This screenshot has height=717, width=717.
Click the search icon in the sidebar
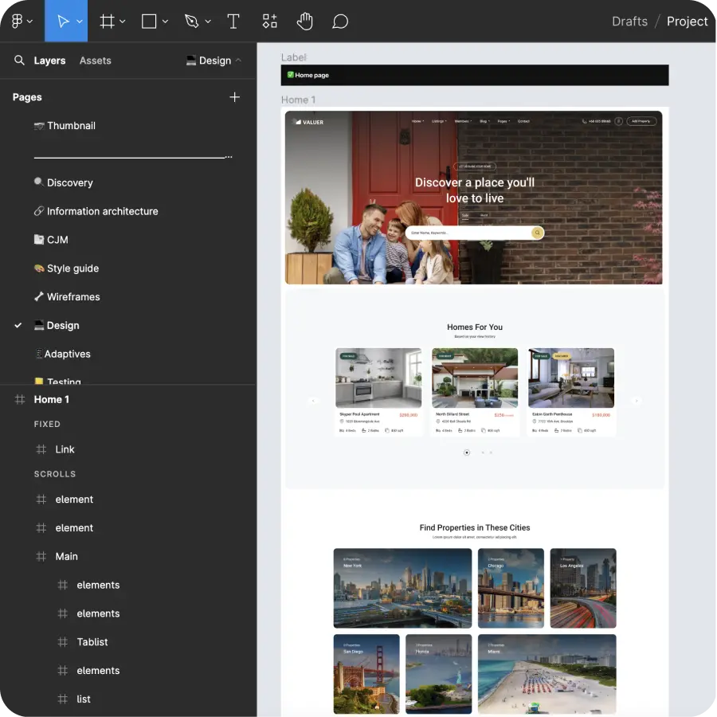(x=19, y=61)
